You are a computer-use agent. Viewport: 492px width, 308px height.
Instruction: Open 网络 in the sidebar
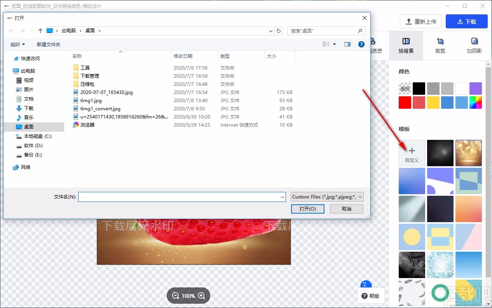pos(26,167)
